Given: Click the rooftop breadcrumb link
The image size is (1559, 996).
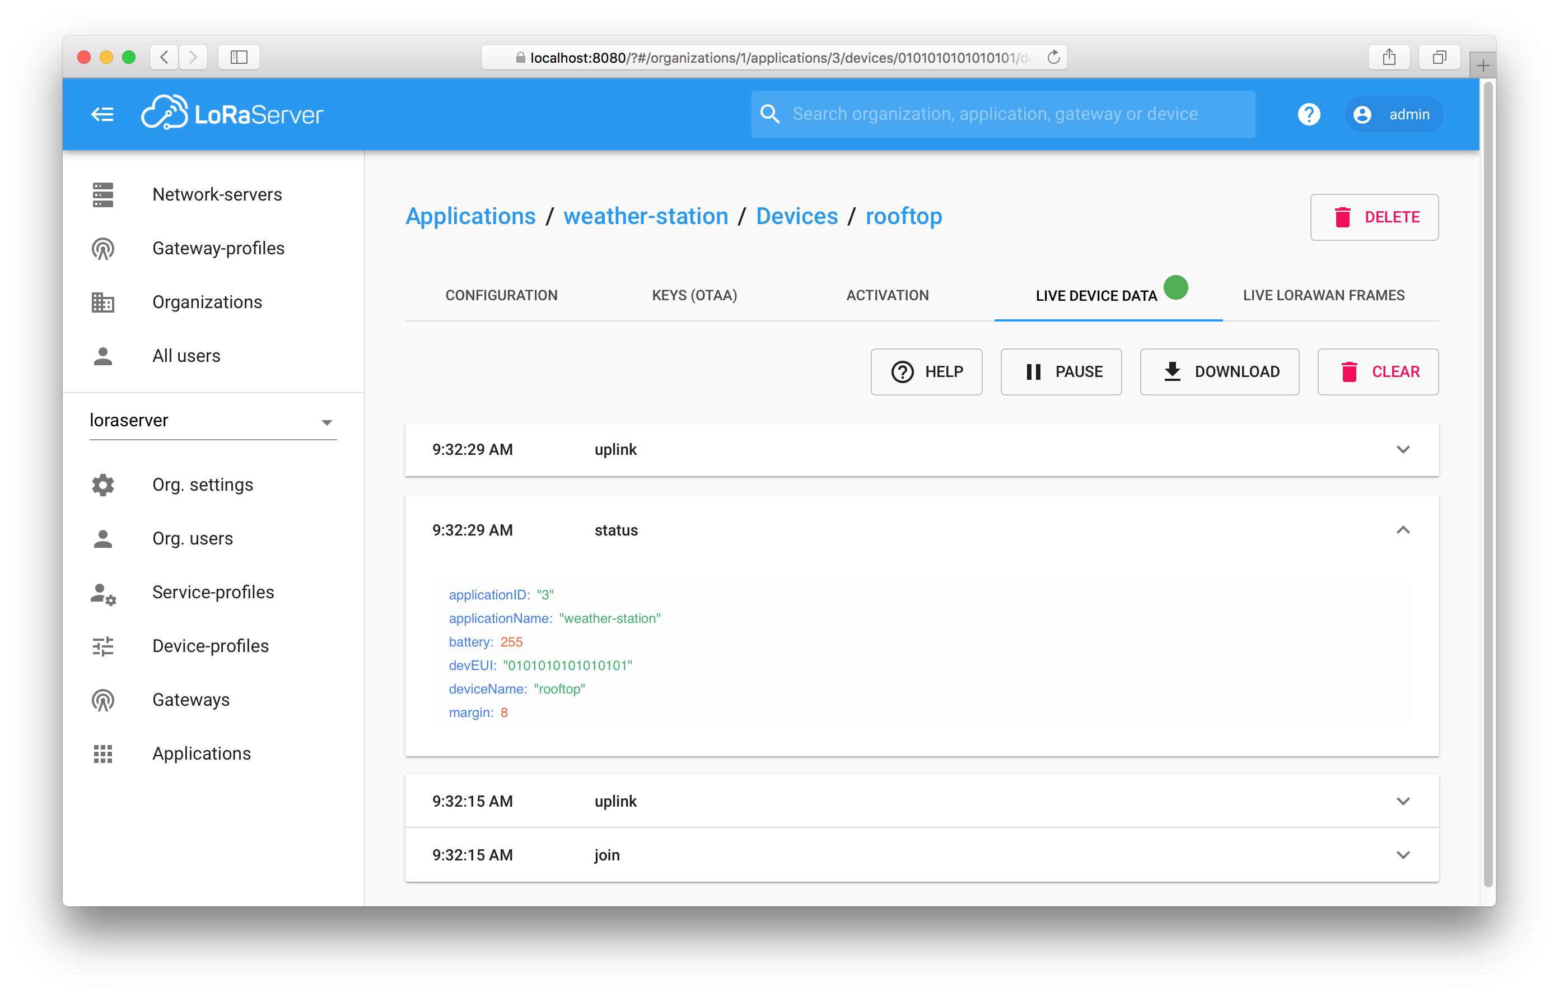Looking at the screenshot, I should [x=904, y=216].
